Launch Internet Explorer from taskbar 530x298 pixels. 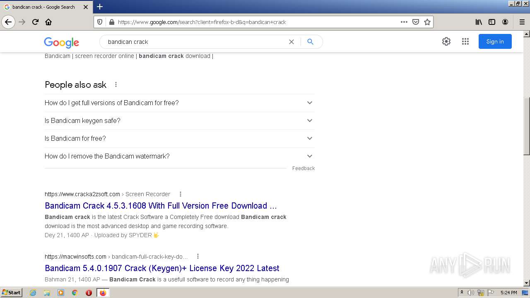(x=33, y=293)
